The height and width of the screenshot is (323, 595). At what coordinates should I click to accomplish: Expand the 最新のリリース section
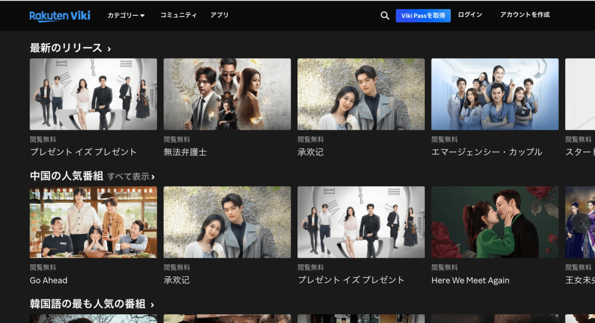coord(70,48)
